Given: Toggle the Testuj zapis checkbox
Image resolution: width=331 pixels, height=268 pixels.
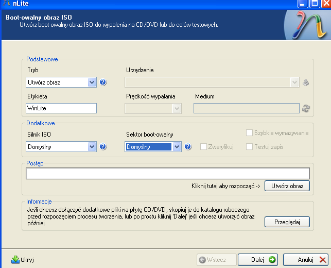Looking at the screenshot, I should 249,146.
